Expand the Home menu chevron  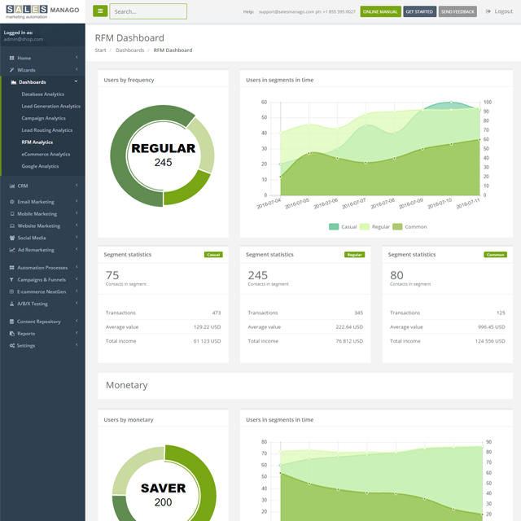point(77,58)
